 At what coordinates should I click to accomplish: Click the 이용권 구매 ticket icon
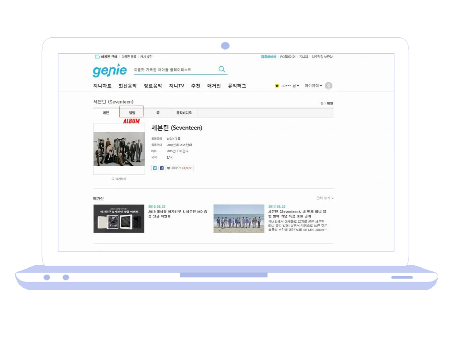pos(97,57)
